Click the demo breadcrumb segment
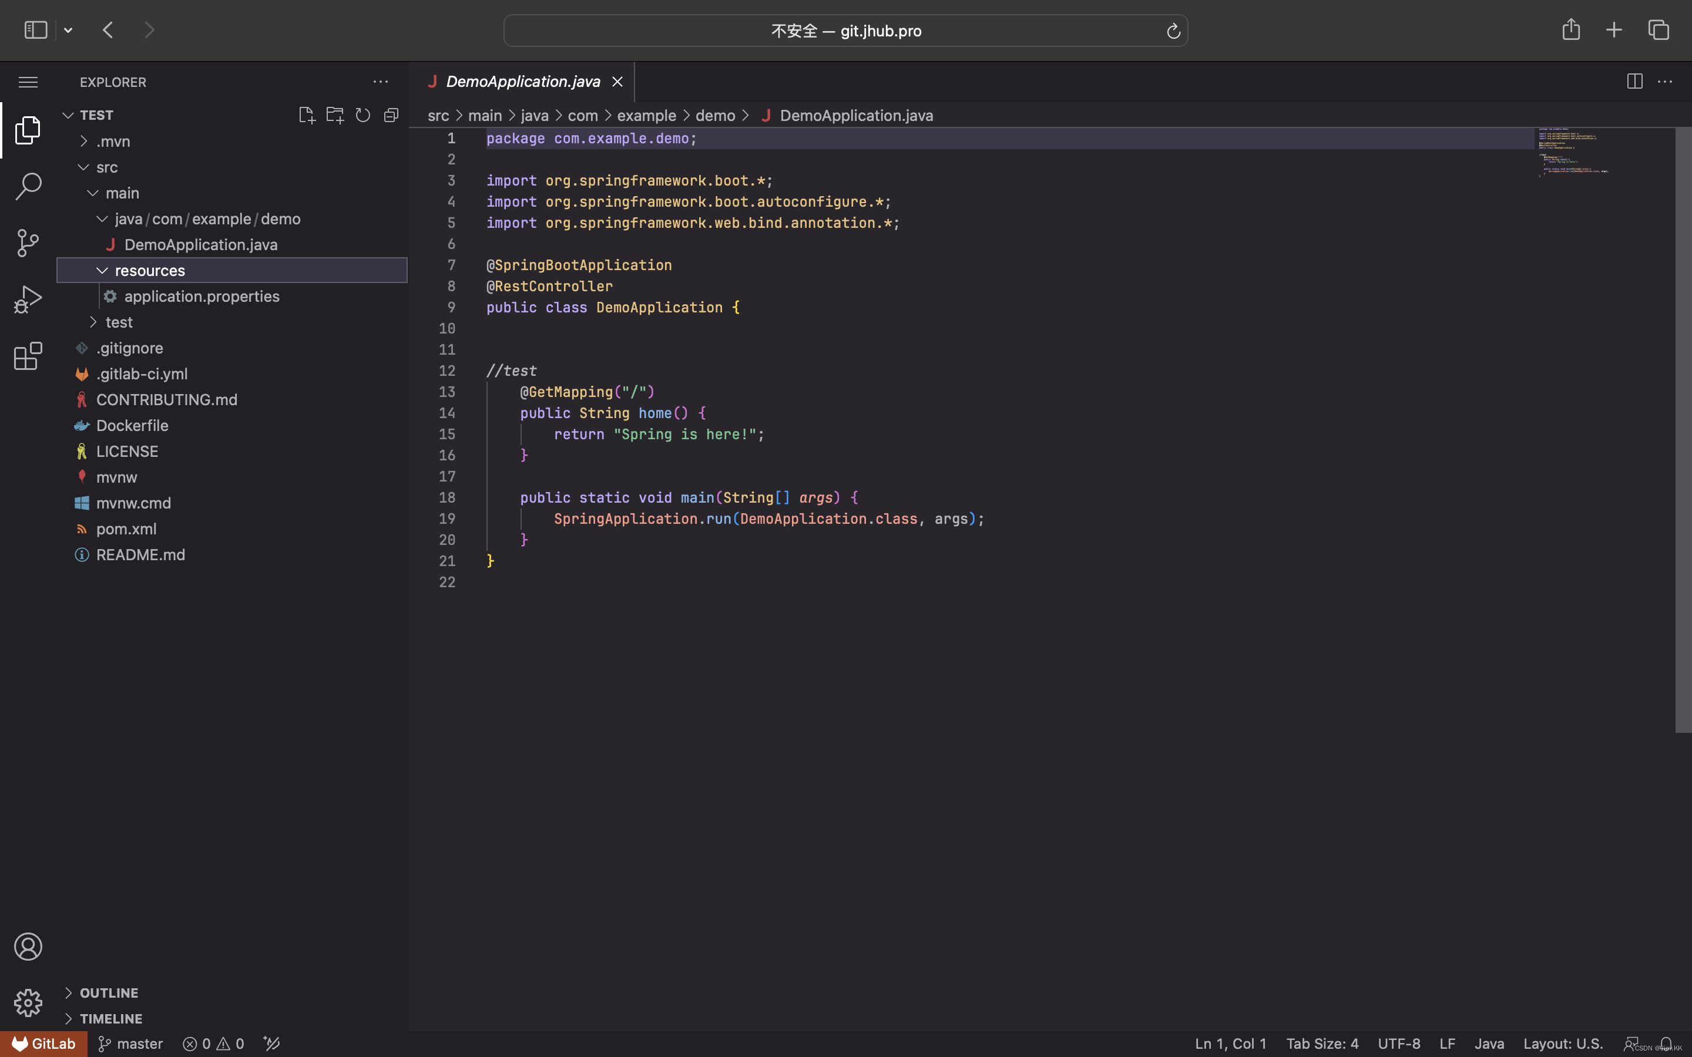The height and width of the screenshot is (1057, 1692). coord(715,115)
